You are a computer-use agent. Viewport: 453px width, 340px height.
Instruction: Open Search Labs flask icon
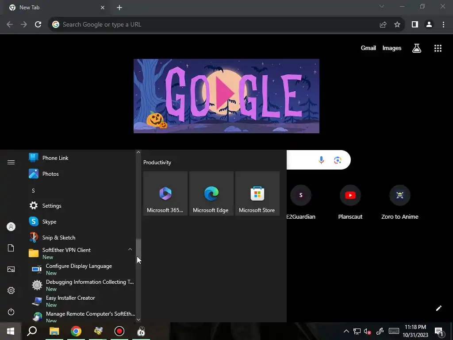point(417,48)
